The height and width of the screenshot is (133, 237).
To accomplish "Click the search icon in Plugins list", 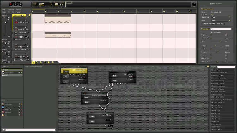I will (x=218, y=67).
